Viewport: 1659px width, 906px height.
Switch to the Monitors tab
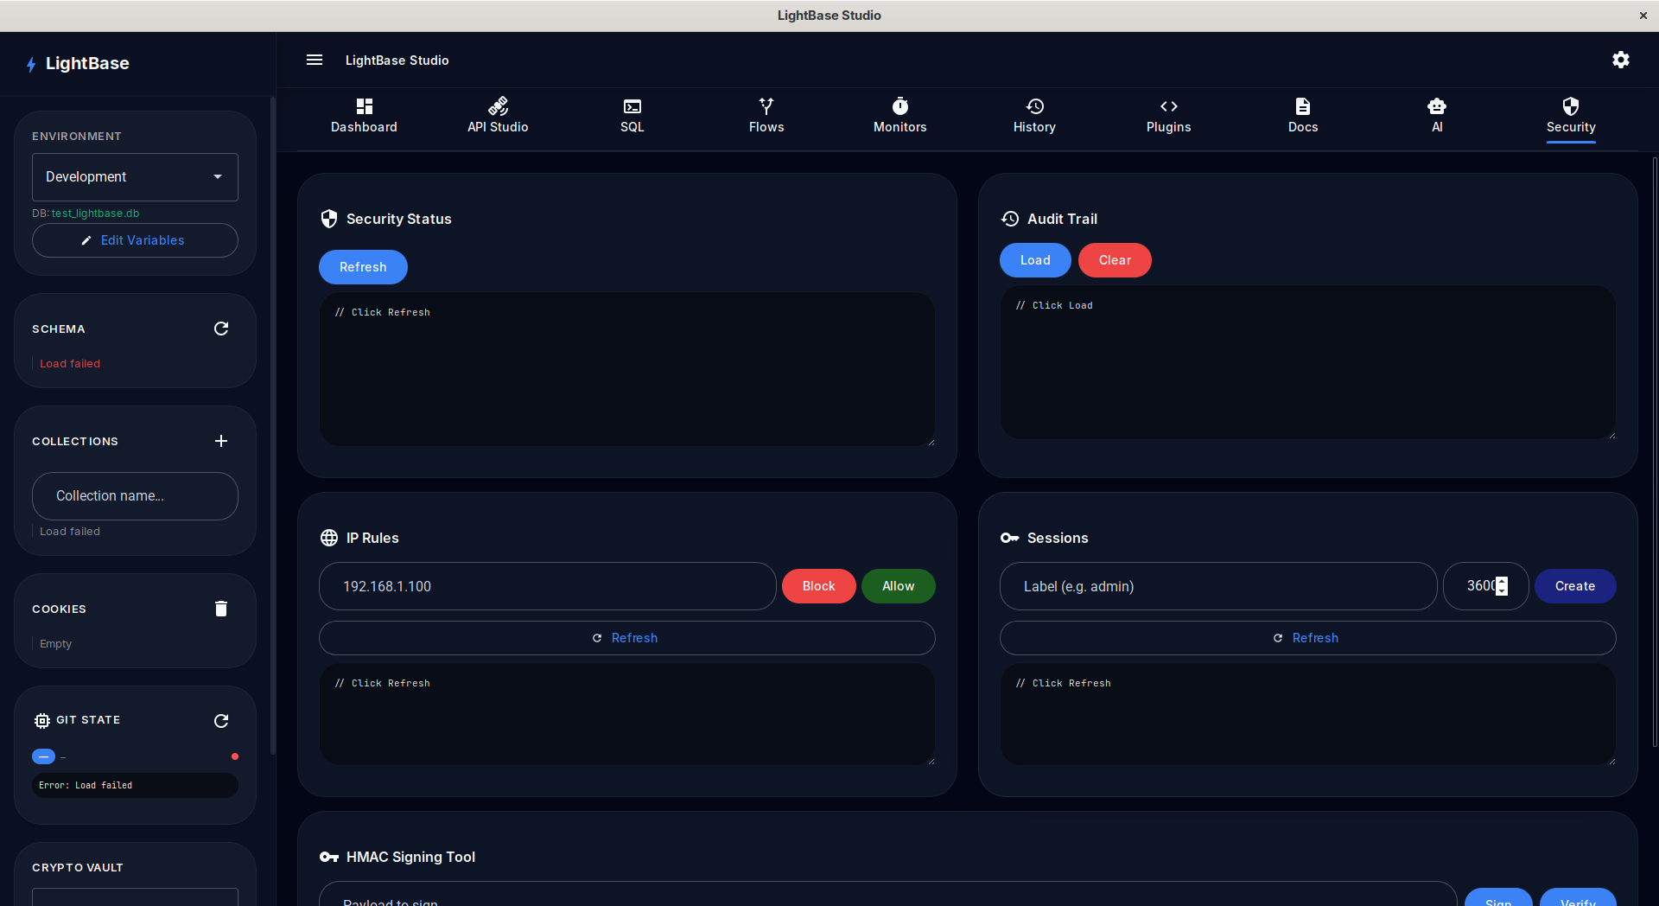coord(900,116)
